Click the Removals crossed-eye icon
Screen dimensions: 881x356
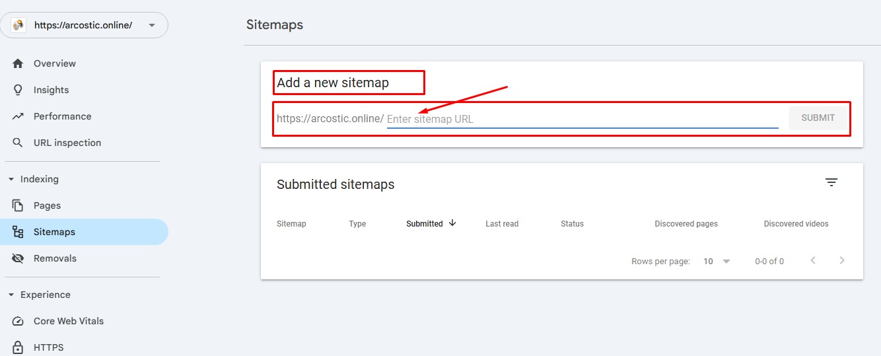[18, 258]
